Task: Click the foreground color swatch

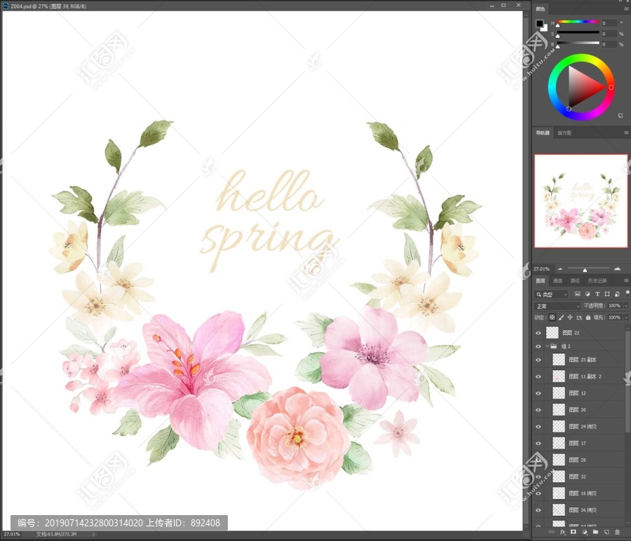Action: point(539,23)
